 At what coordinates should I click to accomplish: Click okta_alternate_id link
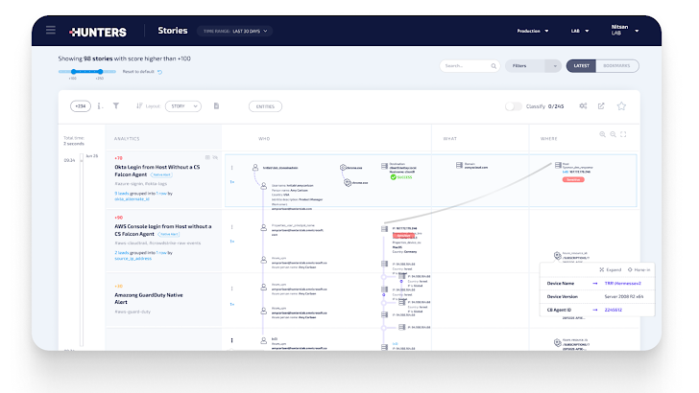[x=132, y=199]
